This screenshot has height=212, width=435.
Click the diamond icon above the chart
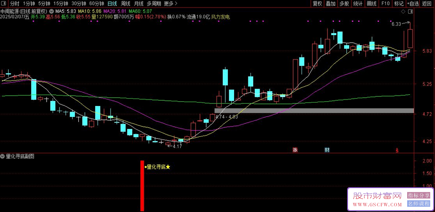coord(403,12)
